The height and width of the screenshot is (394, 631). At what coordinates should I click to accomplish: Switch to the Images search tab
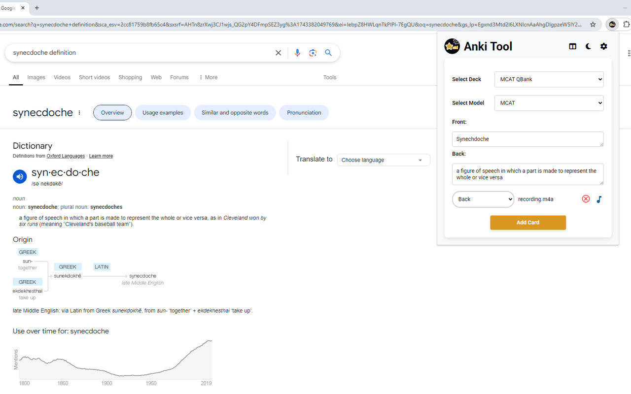point(36,77)
